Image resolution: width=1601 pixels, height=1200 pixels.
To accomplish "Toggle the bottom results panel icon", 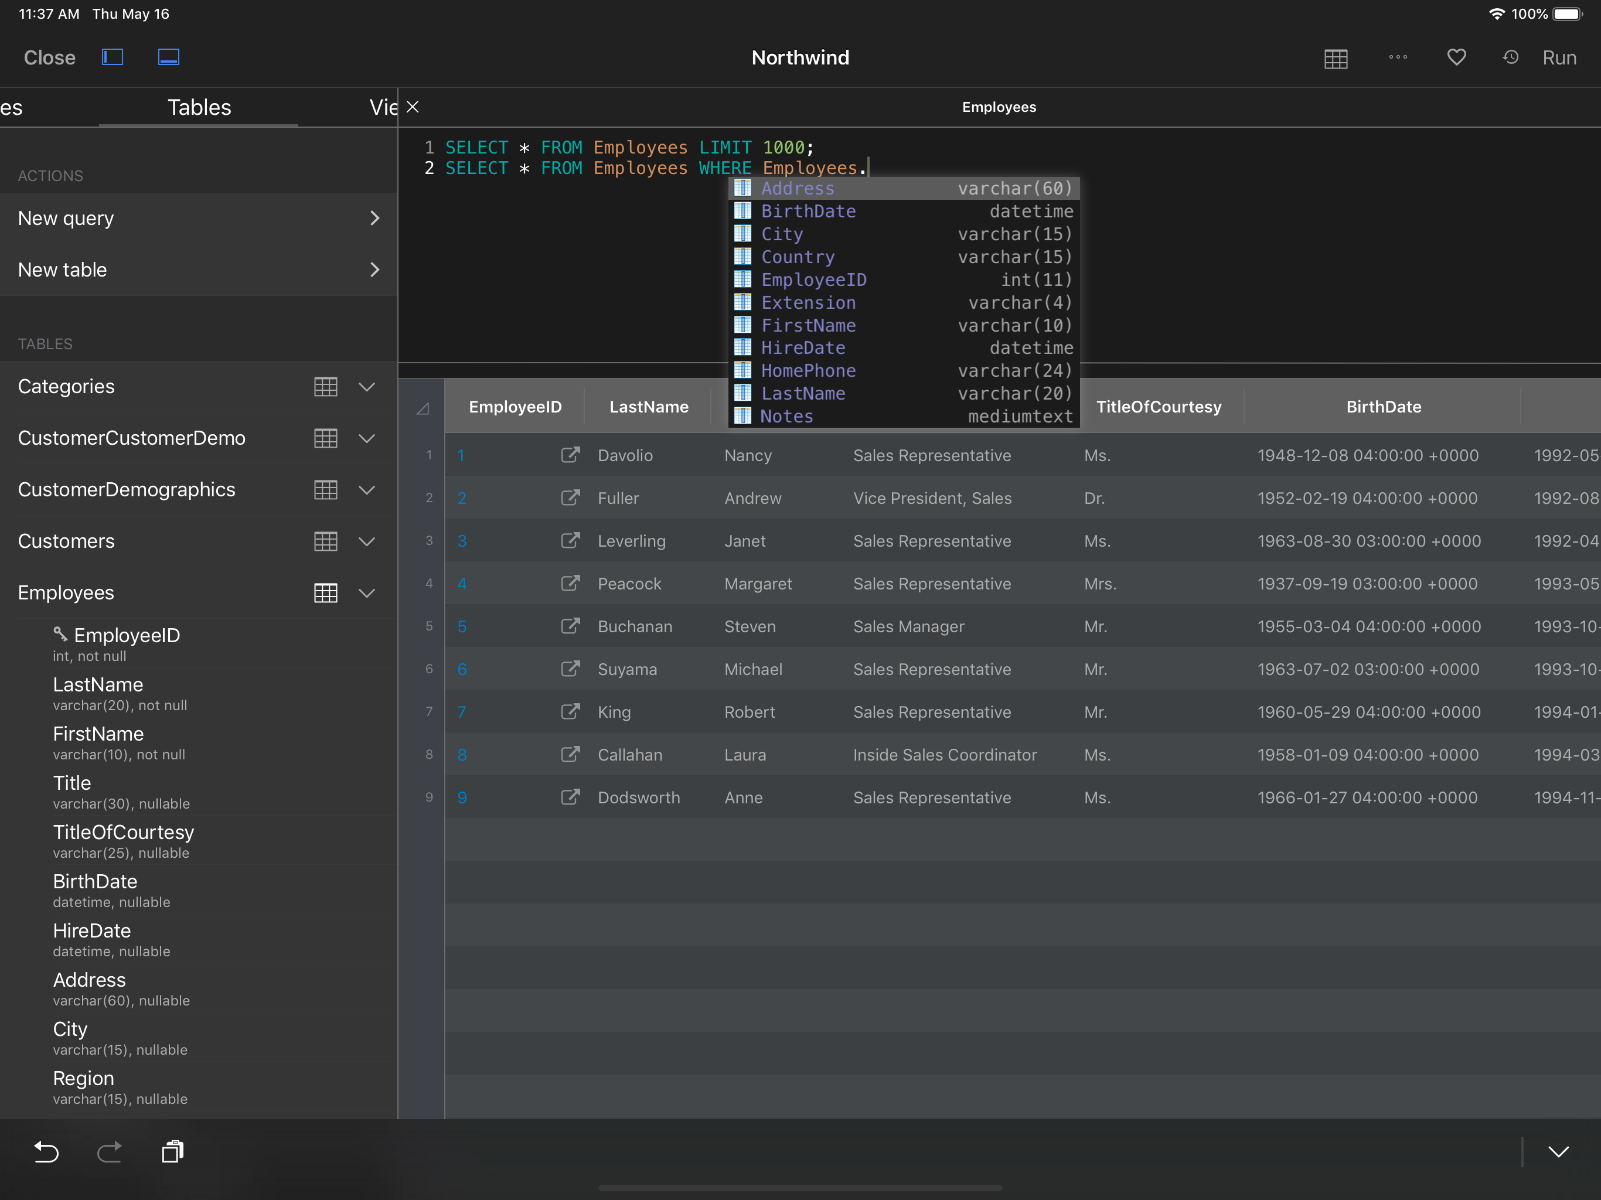I will click(x=169, y=57).
